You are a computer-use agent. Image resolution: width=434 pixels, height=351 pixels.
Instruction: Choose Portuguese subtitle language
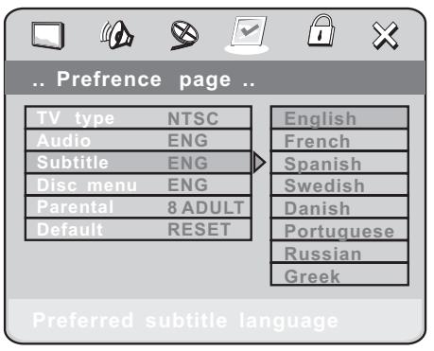click(x=339, y=230)
